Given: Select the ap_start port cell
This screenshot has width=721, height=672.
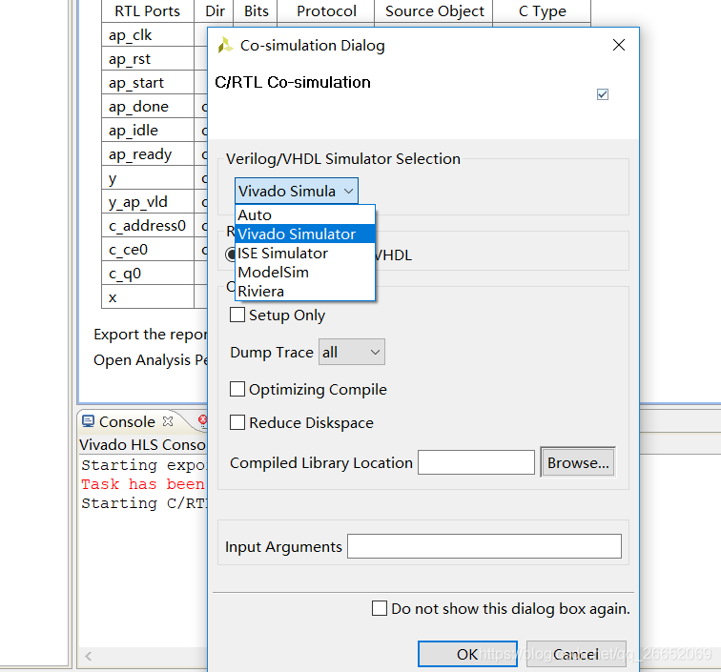Looking at the screenshot, I should 148,83.
